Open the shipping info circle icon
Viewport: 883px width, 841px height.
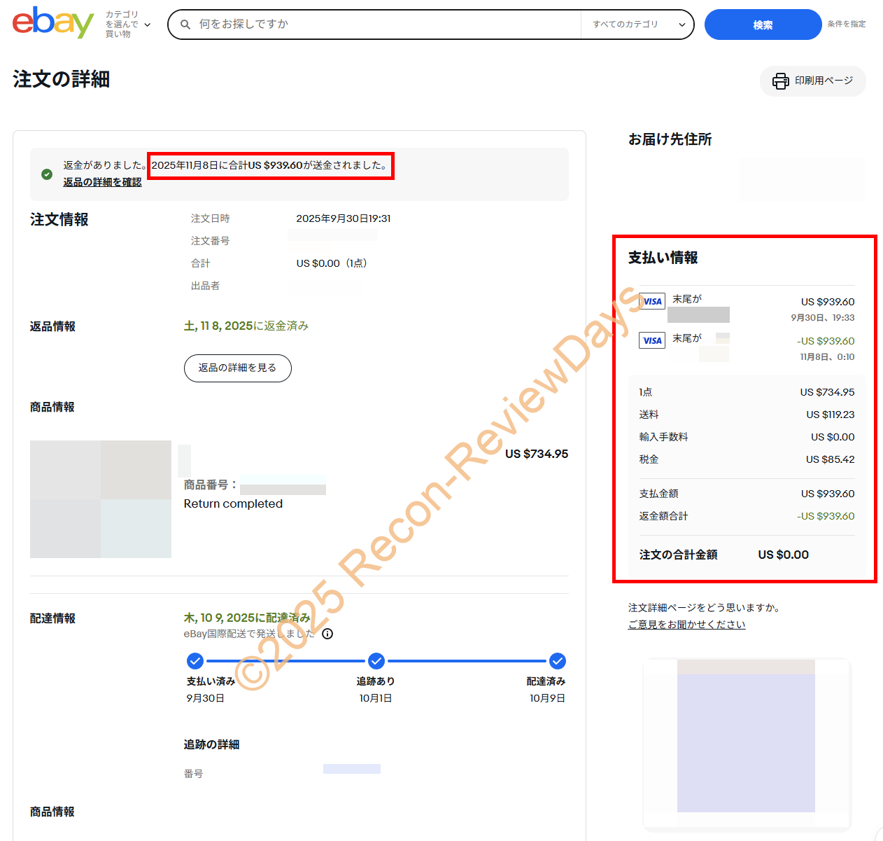point(327,634)
